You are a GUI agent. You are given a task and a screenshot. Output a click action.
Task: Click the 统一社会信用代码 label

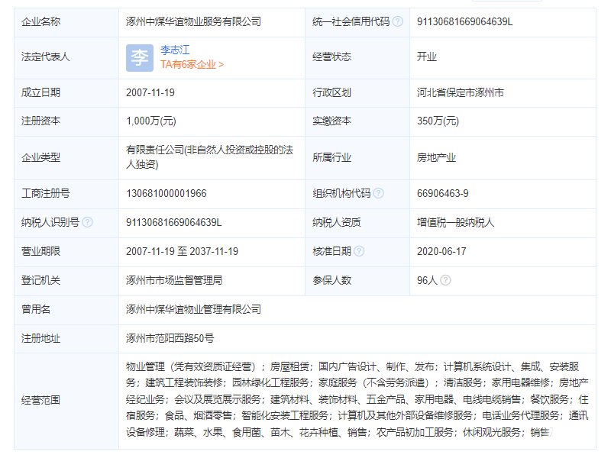[351, 21]
